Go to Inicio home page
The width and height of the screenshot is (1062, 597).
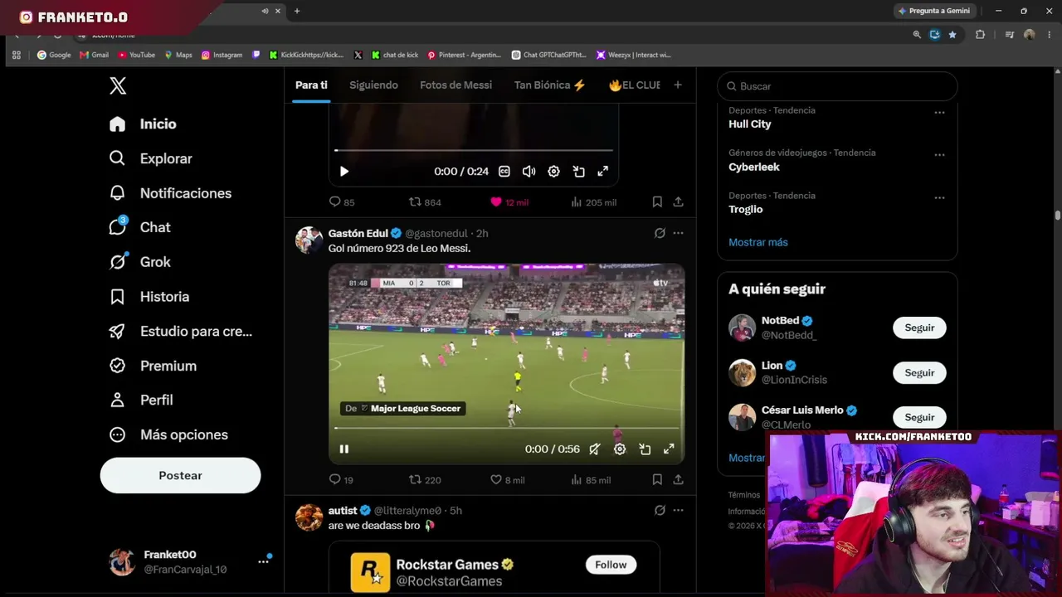point(143,124)
